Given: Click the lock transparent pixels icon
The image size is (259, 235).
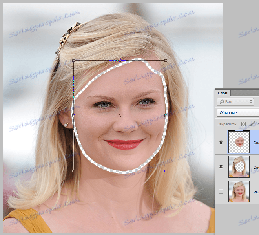Looking at the screenshot, I should (243, 124).
